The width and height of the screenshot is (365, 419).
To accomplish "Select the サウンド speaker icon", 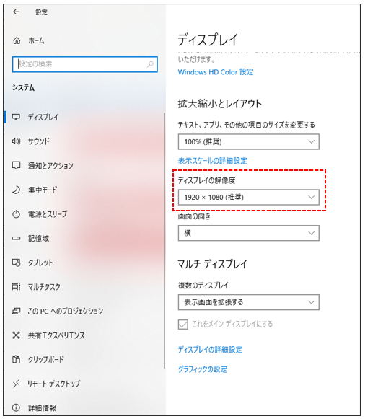I will (x=16, y=141).
